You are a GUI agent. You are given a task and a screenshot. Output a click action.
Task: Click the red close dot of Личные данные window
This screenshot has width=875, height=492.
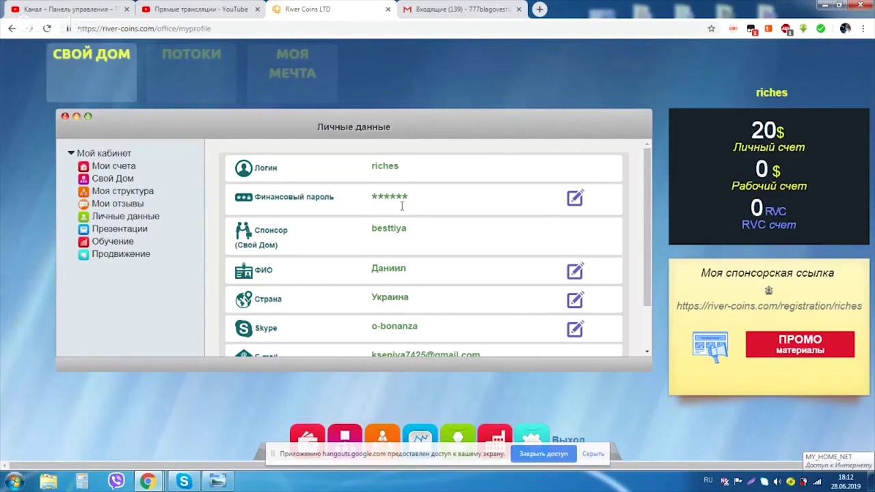pos(65,117)
